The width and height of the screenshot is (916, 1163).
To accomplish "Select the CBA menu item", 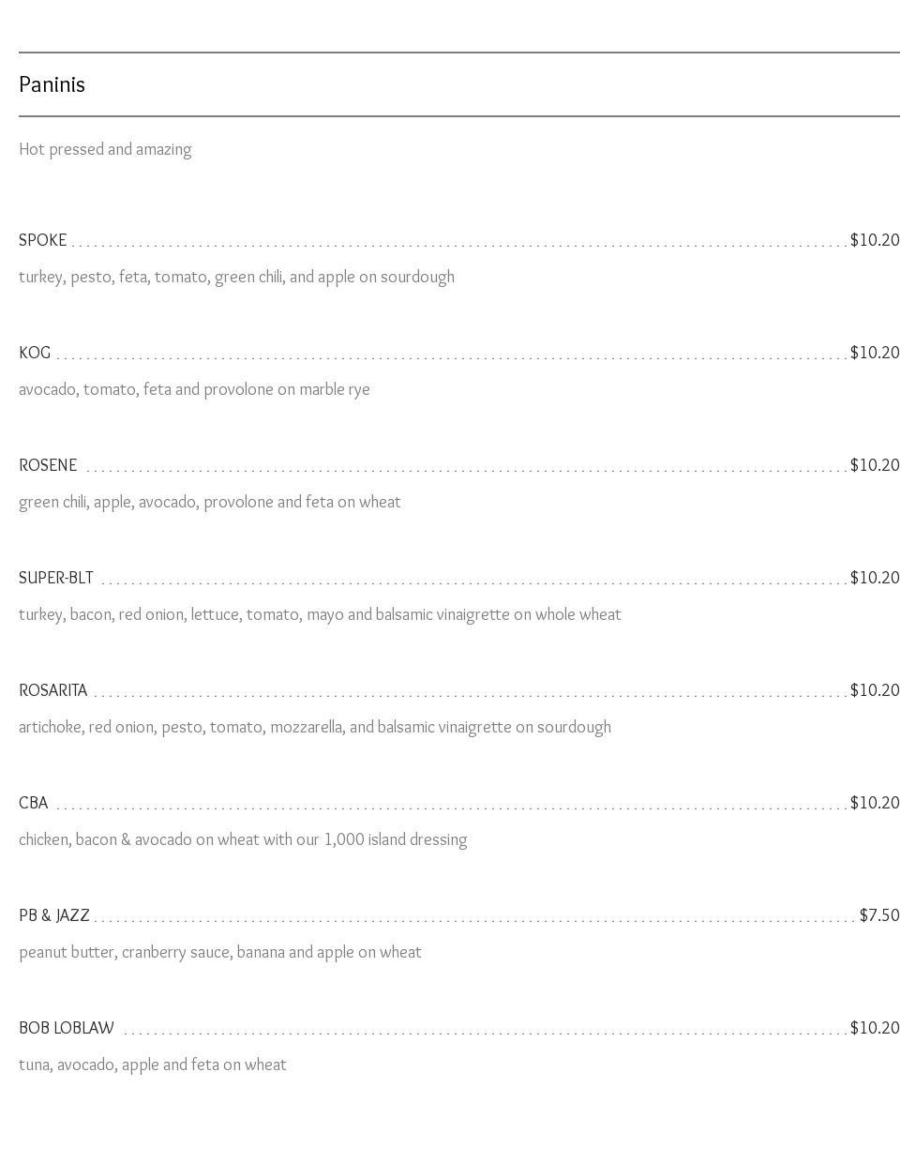I will tap(34, 803).
